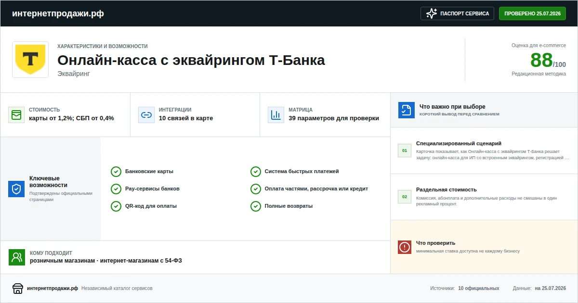Click the Оплата частями, рассрочка или кредит label
Viewport: 578px width, 303px height.
(x=316, y=189)
